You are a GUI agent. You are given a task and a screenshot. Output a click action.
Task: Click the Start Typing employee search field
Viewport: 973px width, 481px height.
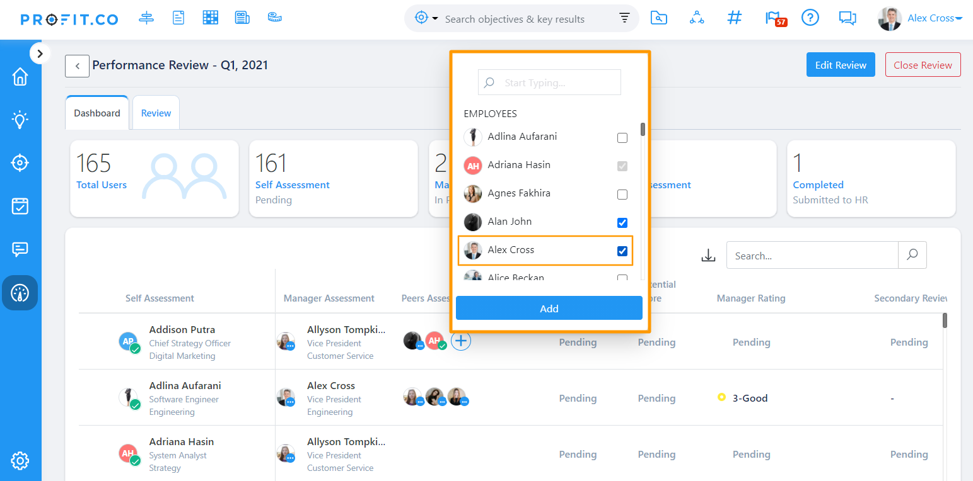[549, 82]
